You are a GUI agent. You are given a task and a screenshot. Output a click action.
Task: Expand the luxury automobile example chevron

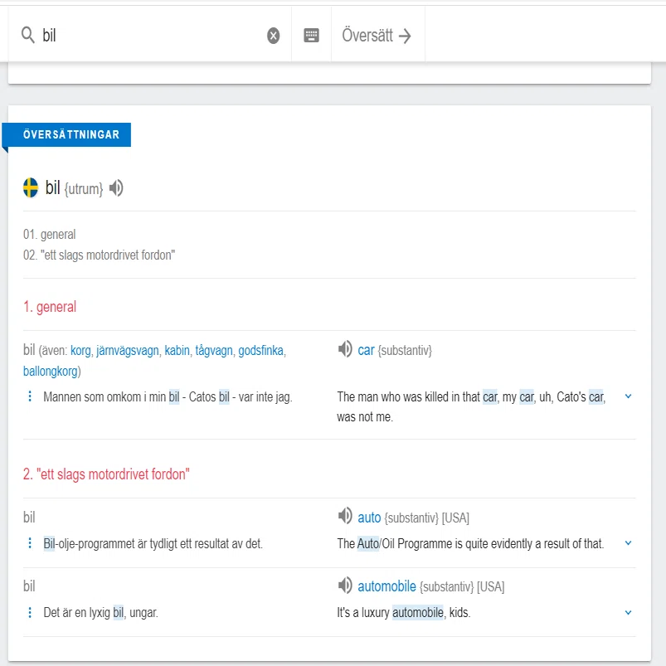628,612
